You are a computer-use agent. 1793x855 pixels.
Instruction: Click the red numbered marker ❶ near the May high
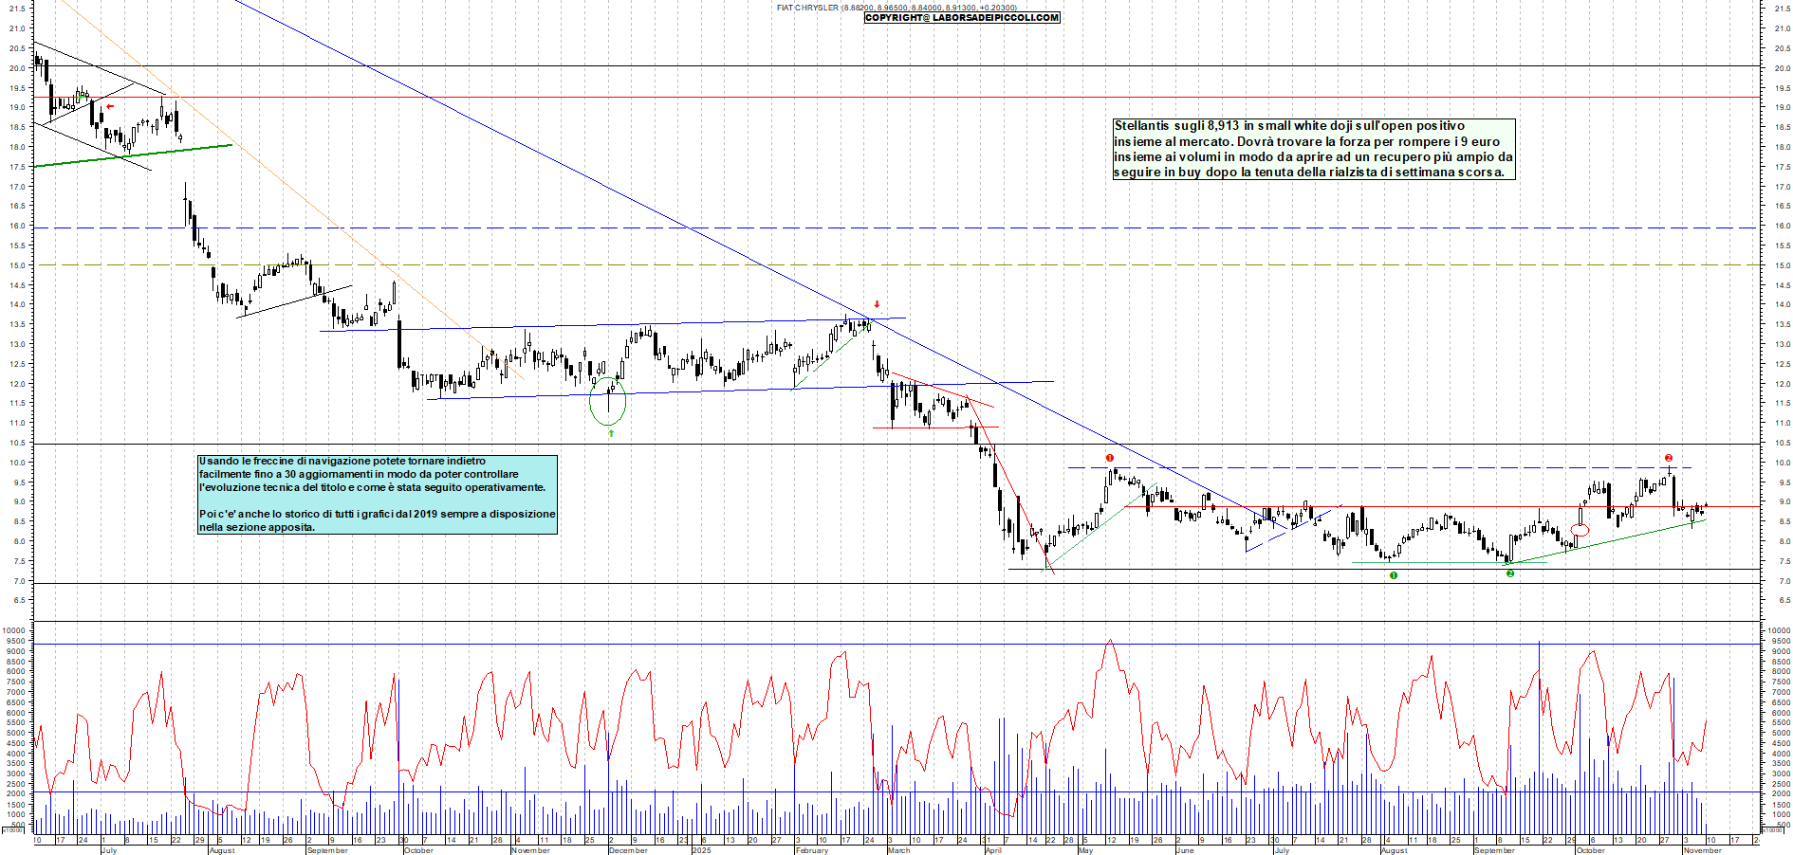click(1108, 458)
